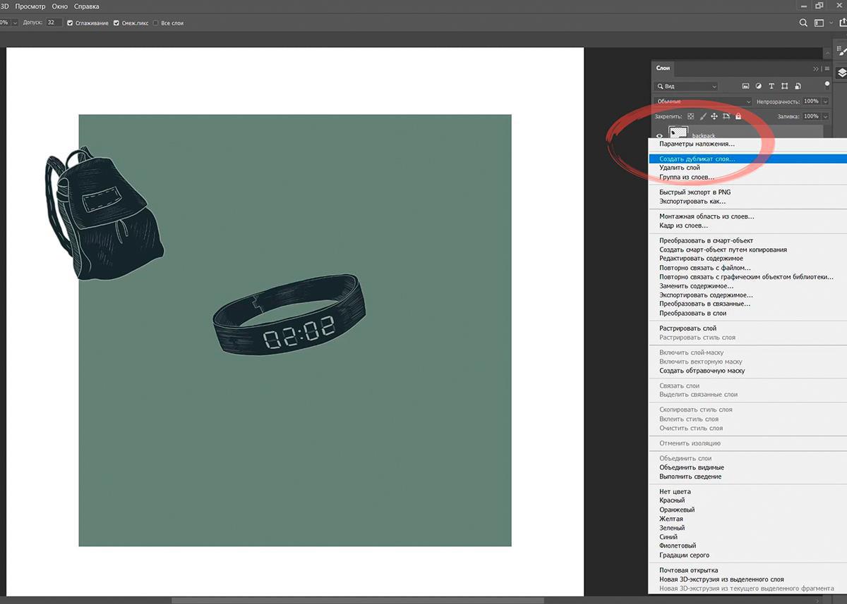The image size is (847, 604).
Task: Click the lock position move icon
Action: pos(714,116)
